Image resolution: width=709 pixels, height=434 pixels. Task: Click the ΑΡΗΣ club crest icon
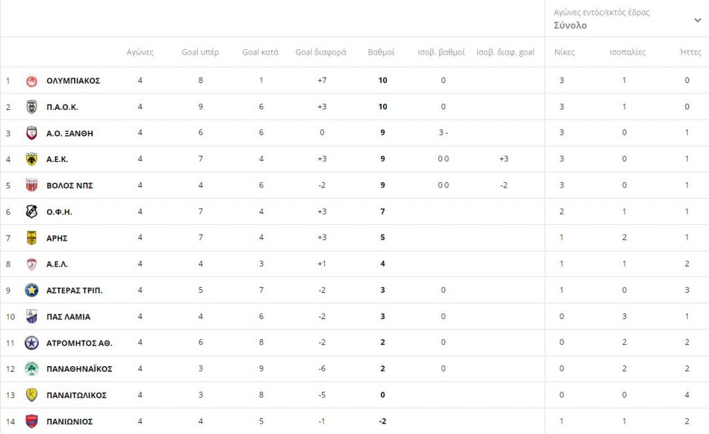[31, 238]
